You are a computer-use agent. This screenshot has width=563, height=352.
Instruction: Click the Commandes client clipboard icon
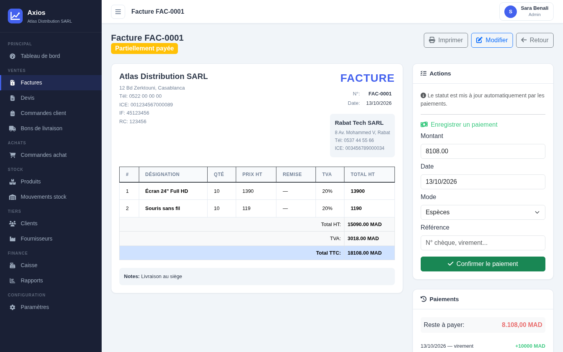(13, 113)
